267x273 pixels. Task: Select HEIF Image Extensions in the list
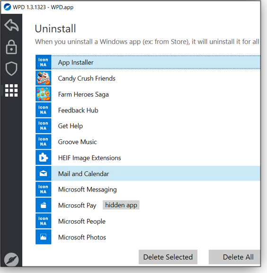[148, 157]
